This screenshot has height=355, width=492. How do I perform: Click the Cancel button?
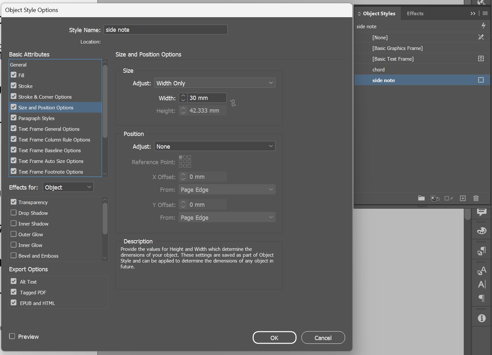pos(323,338)
